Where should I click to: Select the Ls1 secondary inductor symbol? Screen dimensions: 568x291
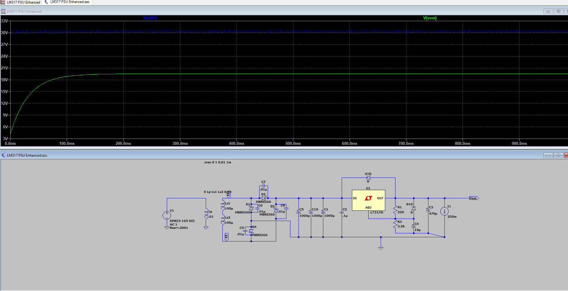(223, 206)
